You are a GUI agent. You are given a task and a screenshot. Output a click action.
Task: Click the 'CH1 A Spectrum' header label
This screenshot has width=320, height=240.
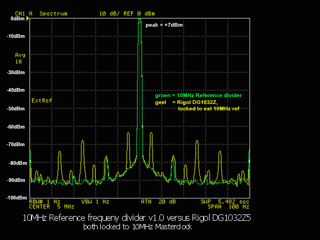click(41, 14)
